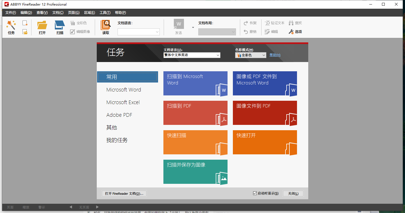Click the new document icon beside 任务

pos(25,23)
